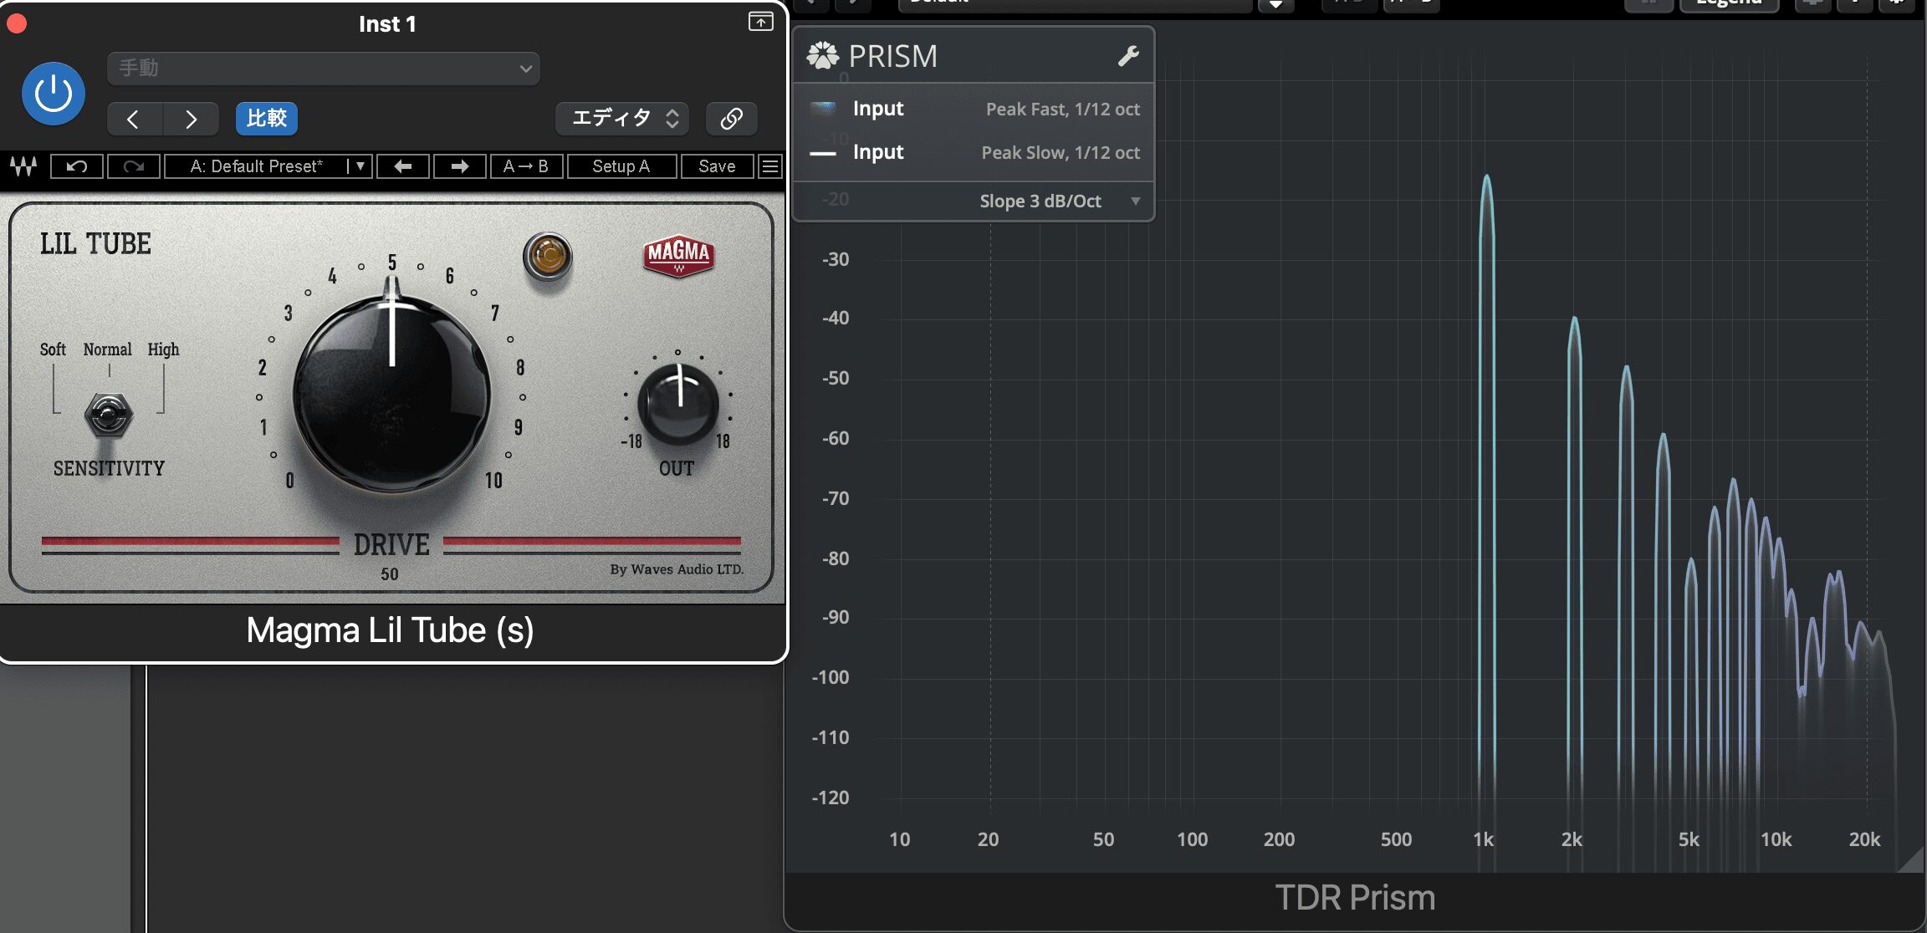1927x933 pixels.
Task: Load next preset with right arrow
Action: (459, 166)
